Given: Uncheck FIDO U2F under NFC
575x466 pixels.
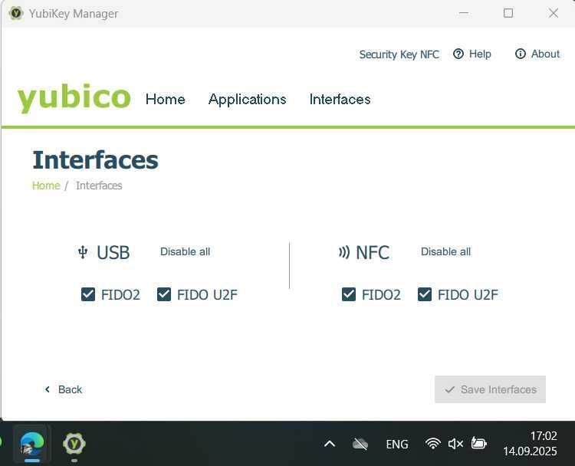Looking at the screenshot, I should point(425,294).
